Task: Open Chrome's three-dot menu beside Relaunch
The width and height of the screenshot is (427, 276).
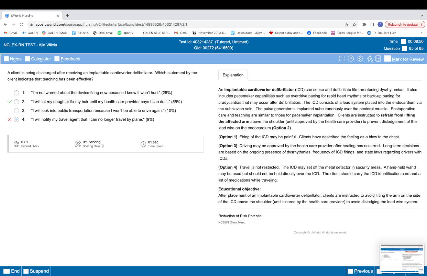Action: pyautogui.click(x=422, y=24)
